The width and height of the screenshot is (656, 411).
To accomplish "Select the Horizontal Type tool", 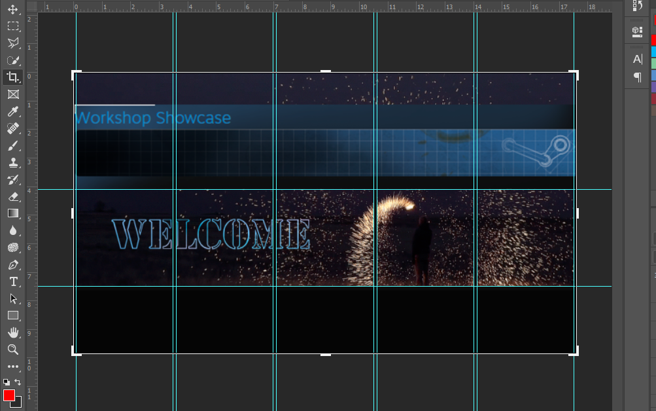I will point(13,281).
